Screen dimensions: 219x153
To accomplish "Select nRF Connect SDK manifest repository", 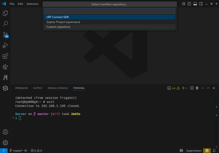I will click(109, 17).
